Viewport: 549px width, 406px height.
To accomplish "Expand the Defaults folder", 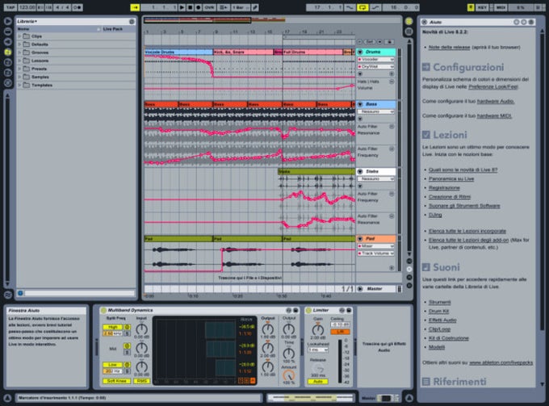I will (x=20, y=44).
